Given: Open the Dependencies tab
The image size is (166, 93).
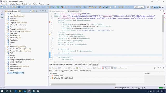Looking at the screenshot, I should [61, 64].
